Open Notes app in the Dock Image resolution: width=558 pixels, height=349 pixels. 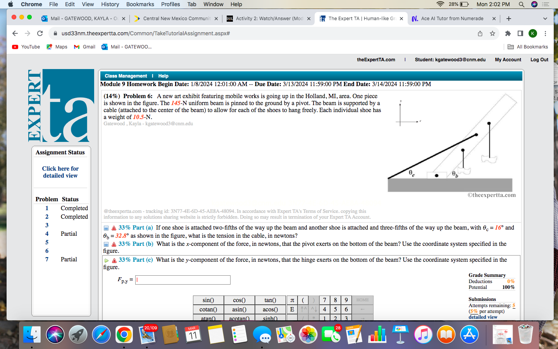pyautogui.click(x=216, y=334)
